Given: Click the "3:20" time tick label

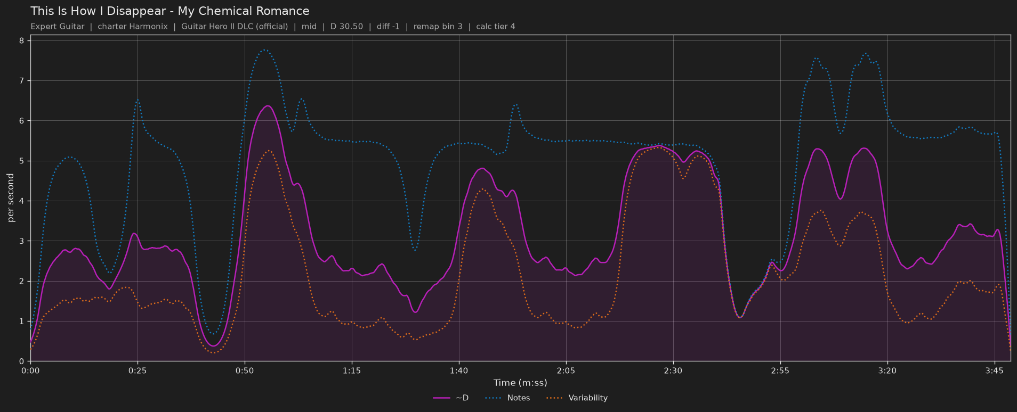Looking at the screenshot, I should point(887,370).
